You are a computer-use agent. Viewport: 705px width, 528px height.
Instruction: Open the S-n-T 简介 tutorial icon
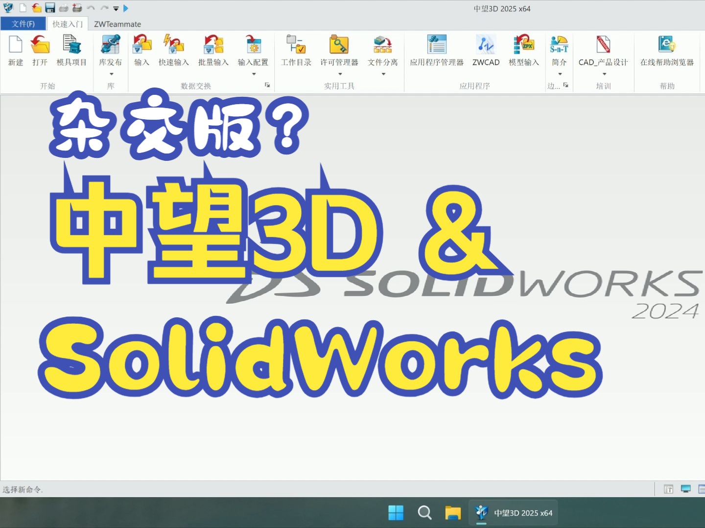(x=559, y=45)
